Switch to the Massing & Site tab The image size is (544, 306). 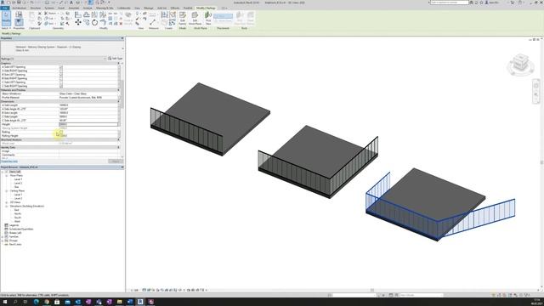pos(105,8)
